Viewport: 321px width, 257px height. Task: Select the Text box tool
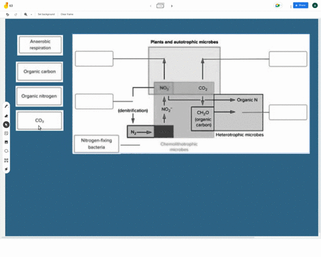pyautogui.click(x=6, y=161)
